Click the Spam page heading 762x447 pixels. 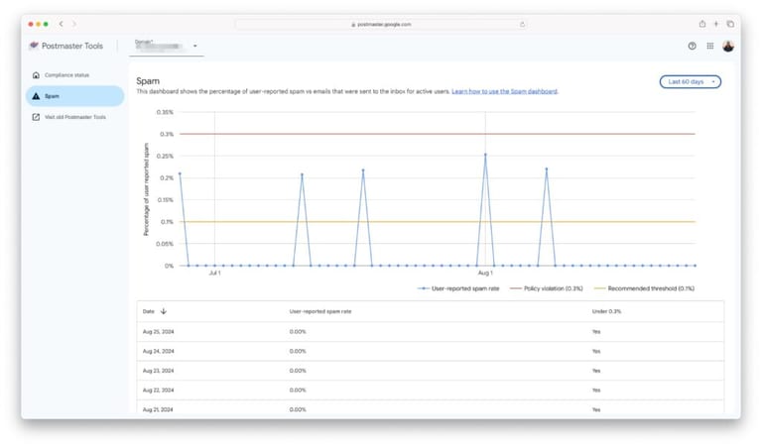148,81
